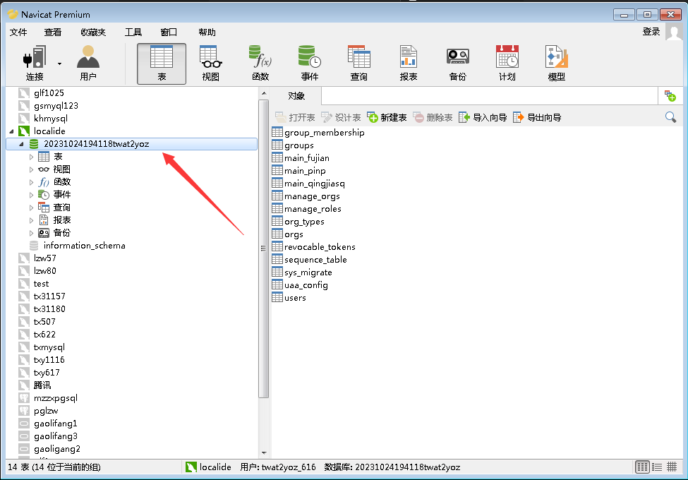Open the 收藏夹 favorites menu
Screen dimensions: 688x480
pos(93,32)
